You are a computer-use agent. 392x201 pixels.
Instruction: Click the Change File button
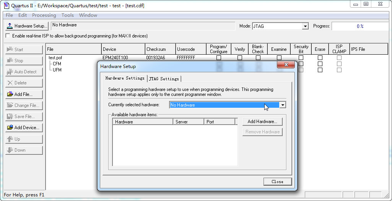[x=24, y=105]
